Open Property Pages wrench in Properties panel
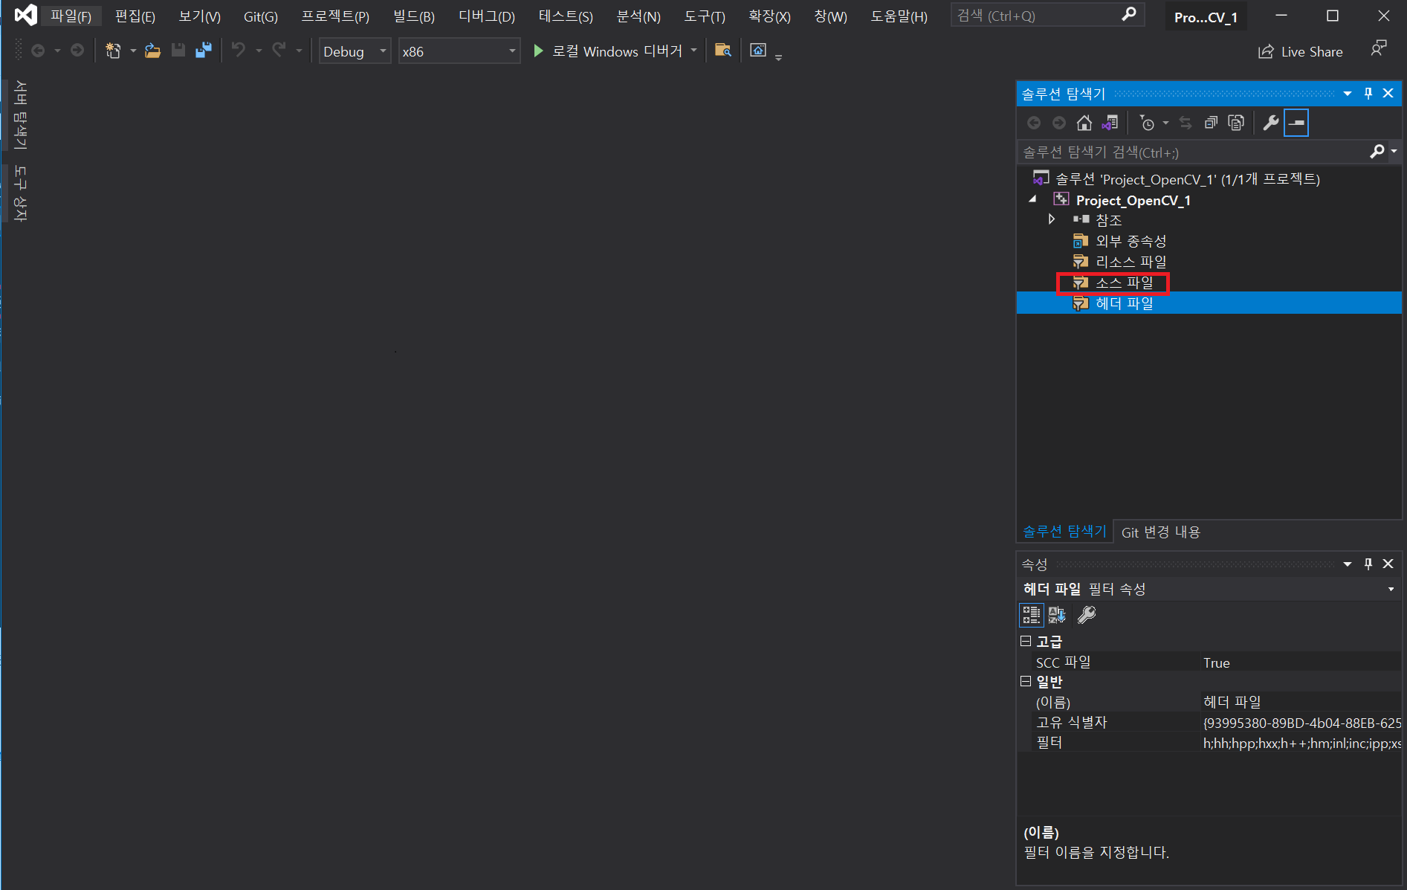This screenshot has width=1407, height=890. pyautogui.click(x=1087, y=615)
